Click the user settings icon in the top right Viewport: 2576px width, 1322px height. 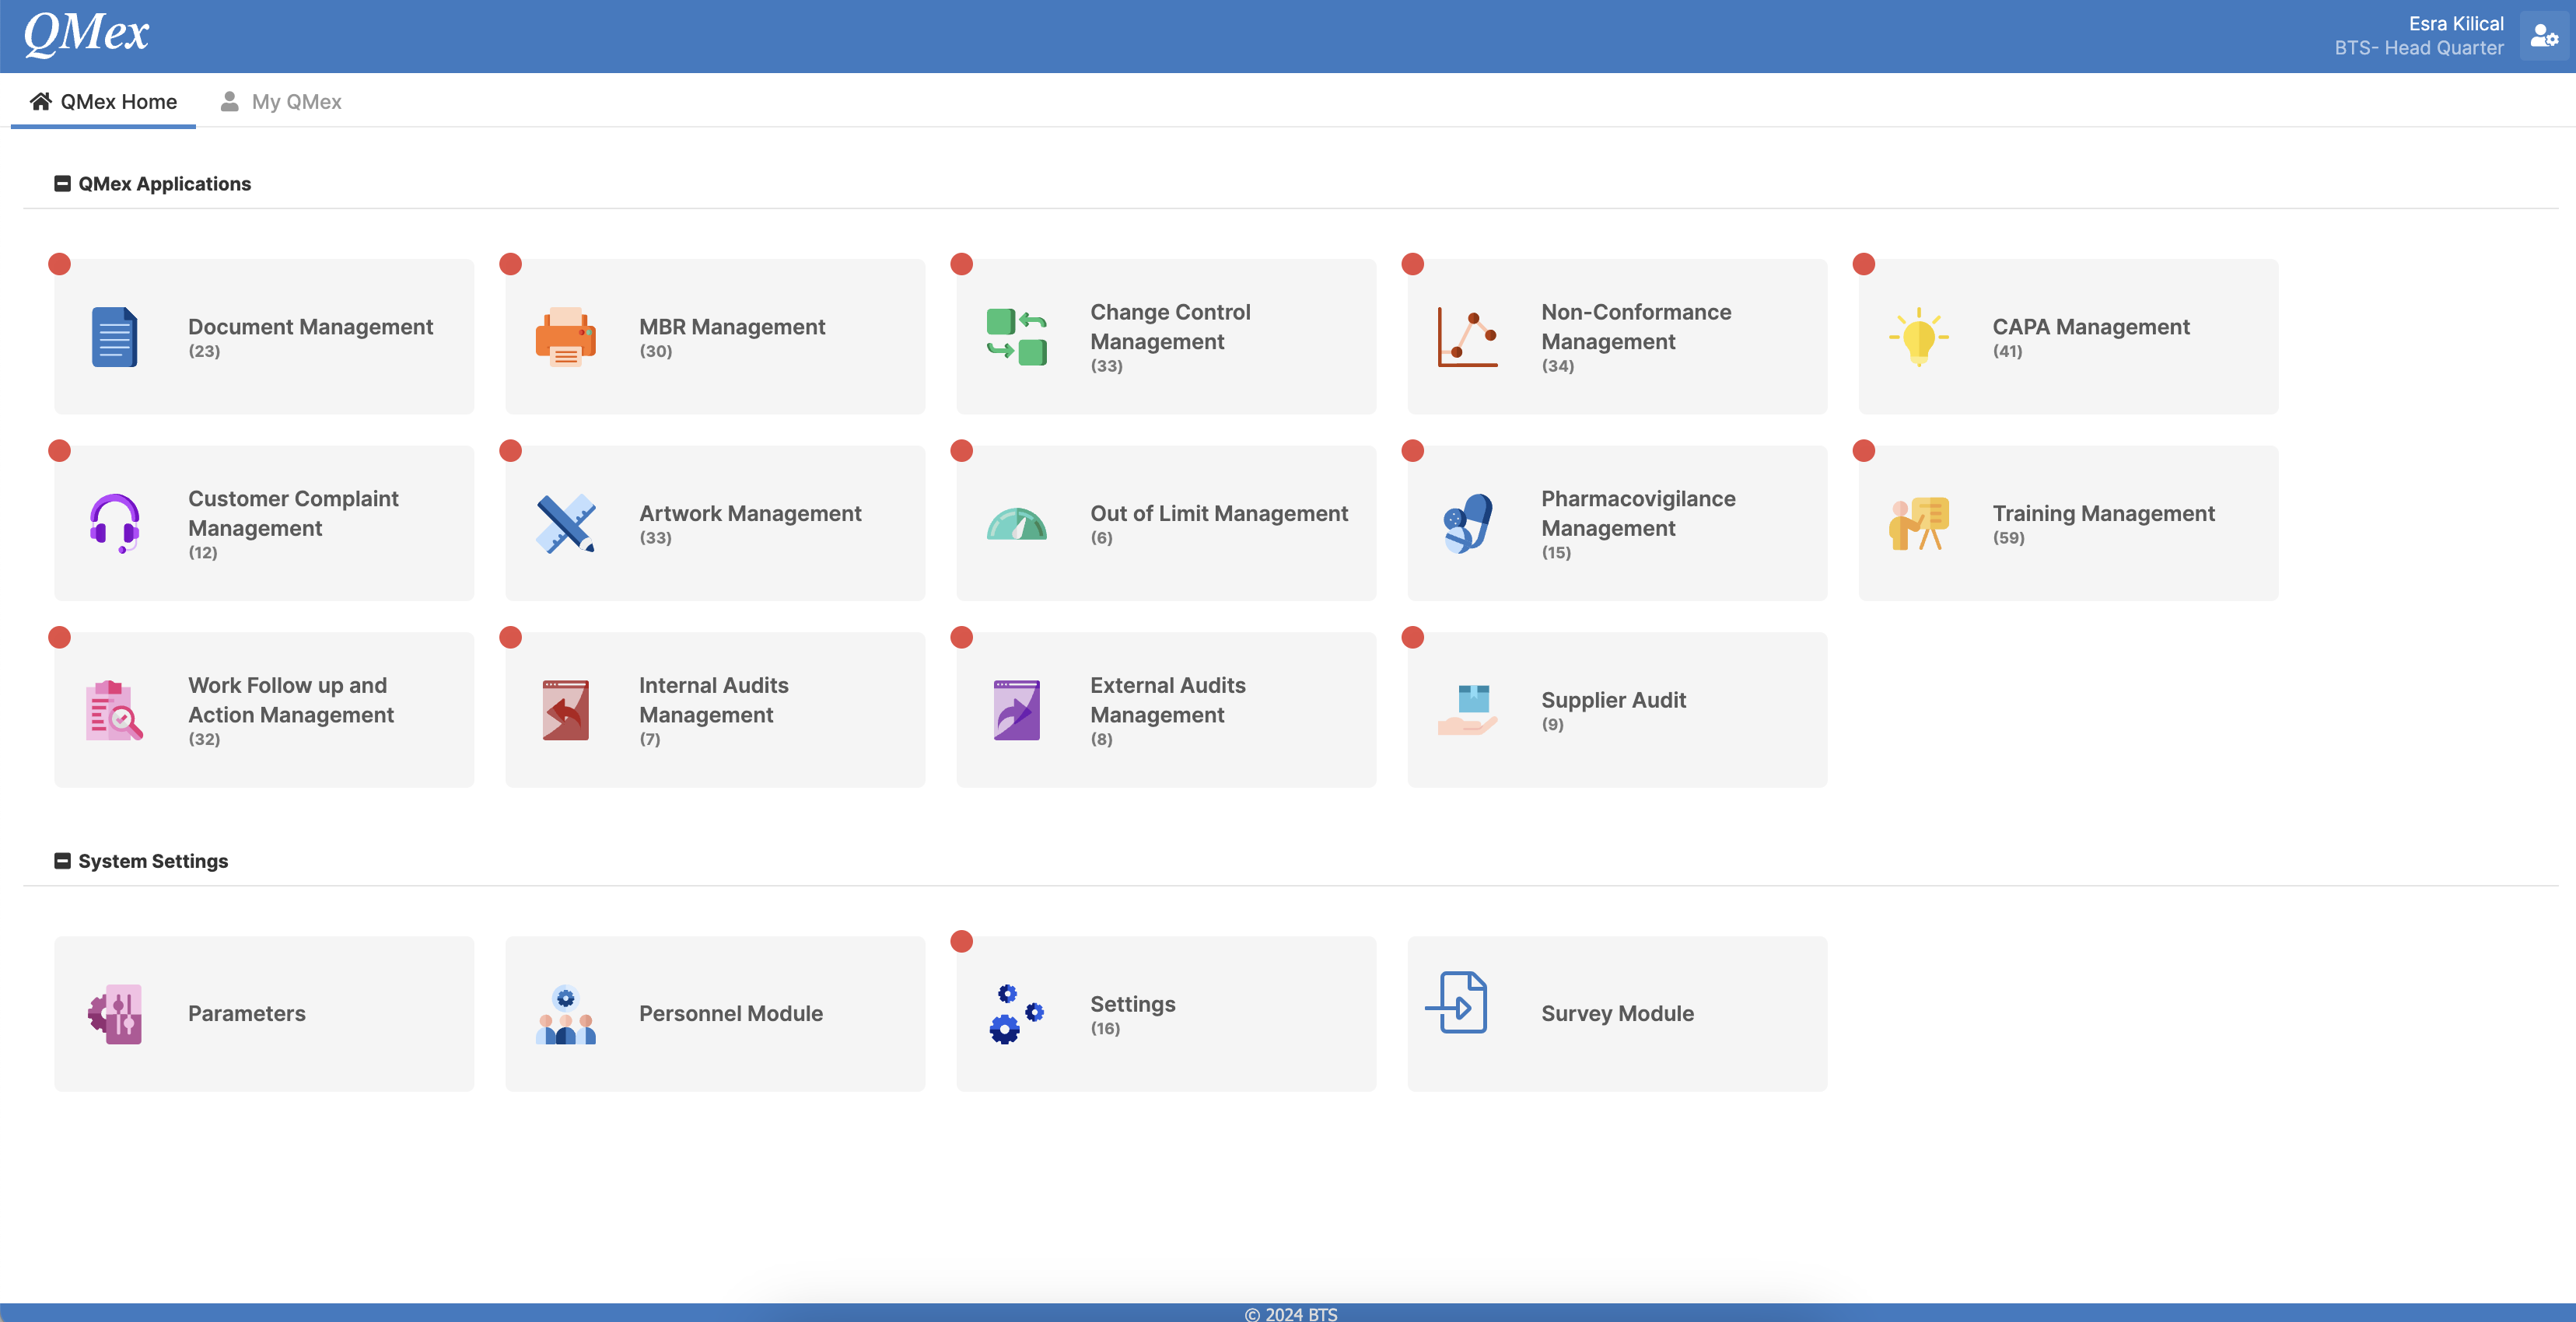point(2543,37)
